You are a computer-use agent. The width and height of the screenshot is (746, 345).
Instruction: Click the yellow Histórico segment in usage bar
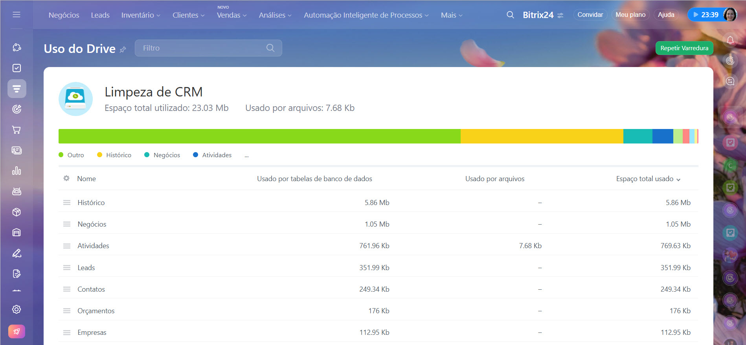pos(542,136)
